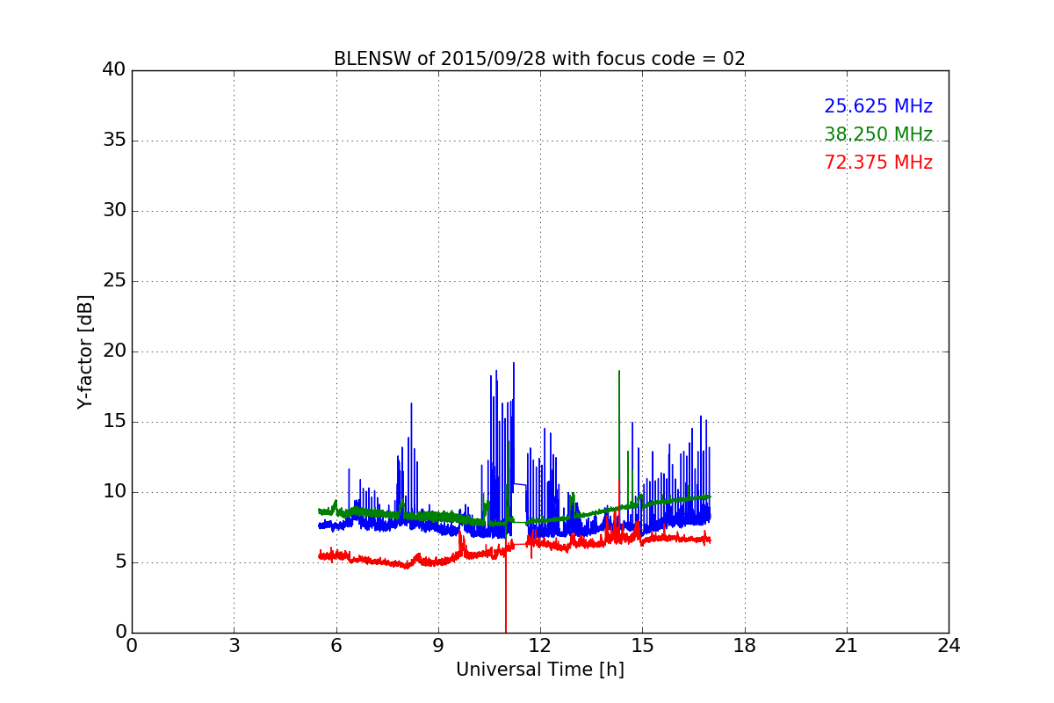Click the x-axis tick label 24
Screen dimensions: 1054x703
[x=949, y=645]
